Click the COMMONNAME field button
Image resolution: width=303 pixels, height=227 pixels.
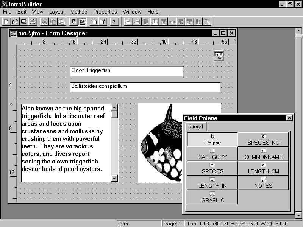click(263, 154)
